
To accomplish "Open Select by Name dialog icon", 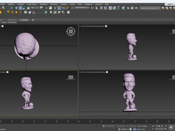I will click(x=3, y=8).
